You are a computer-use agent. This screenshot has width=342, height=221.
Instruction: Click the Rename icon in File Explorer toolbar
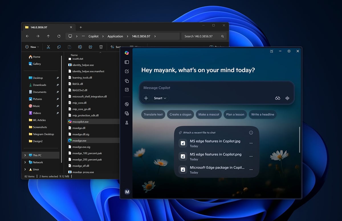point(80,47)
